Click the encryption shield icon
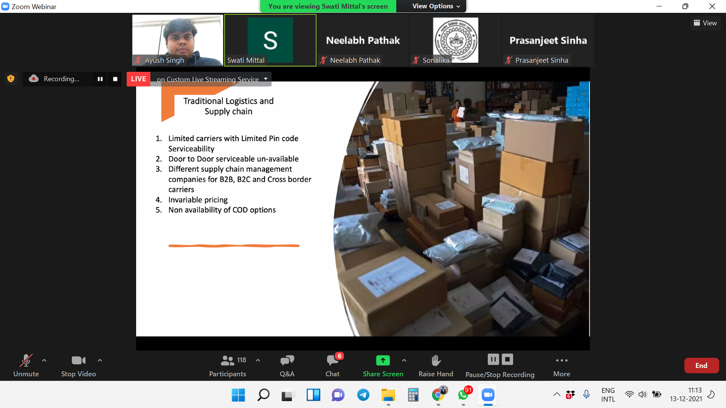Image resolution: width=726 pixels, height=408 pixels. coord(11,79)
